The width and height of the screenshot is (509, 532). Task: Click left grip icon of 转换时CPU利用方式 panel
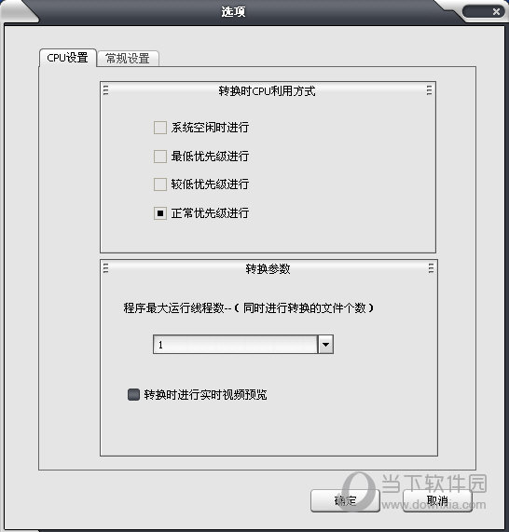click(105, 90)
